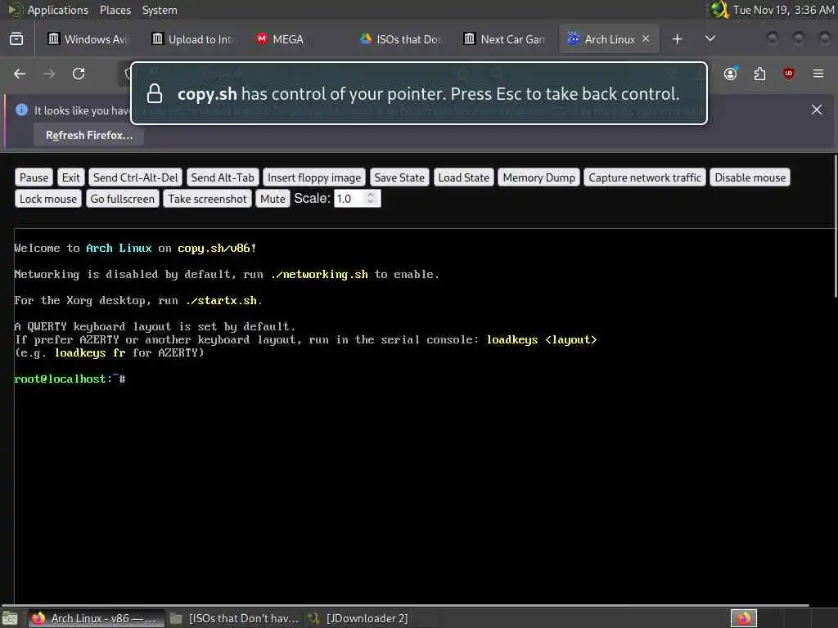Viewport: 838px width, 628px height.
Task: Click Capture network traffic button
Action: [x=645, y=177]
